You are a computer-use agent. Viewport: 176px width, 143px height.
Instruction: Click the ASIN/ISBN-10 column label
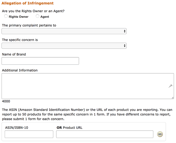[17, 128]
